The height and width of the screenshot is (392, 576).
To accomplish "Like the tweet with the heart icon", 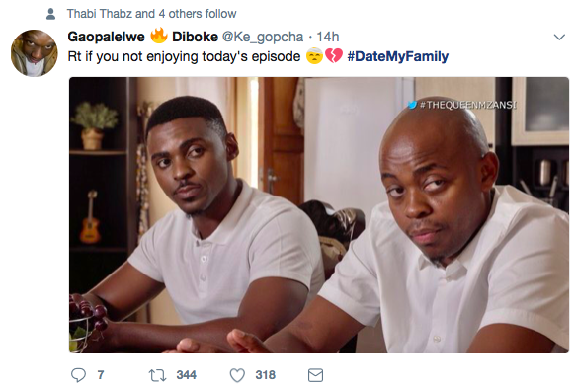I will click(237, 375).
